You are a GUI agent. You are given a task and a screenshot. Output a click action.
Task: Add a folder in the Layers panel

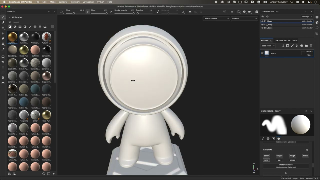click(306, 46)
